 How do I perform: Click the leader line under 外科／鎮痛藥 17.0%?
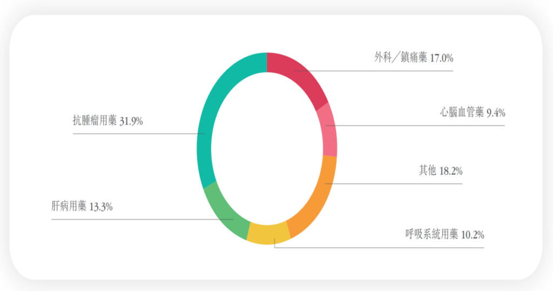pos(374,71)
